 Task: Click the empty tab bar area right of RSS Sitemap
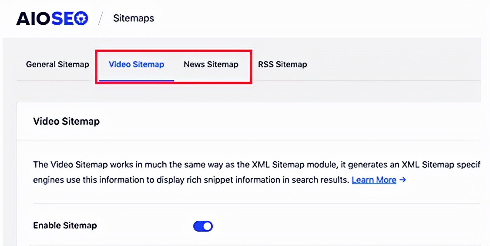(392, 64)
